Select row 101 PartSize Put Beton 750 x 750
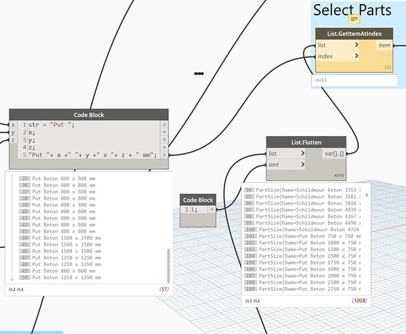 point(302,236)
